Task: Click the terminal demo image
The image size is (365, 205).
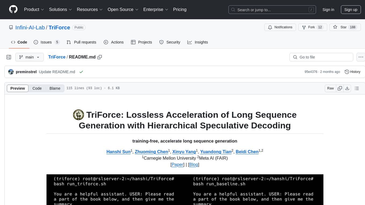Action: point(185,189)
